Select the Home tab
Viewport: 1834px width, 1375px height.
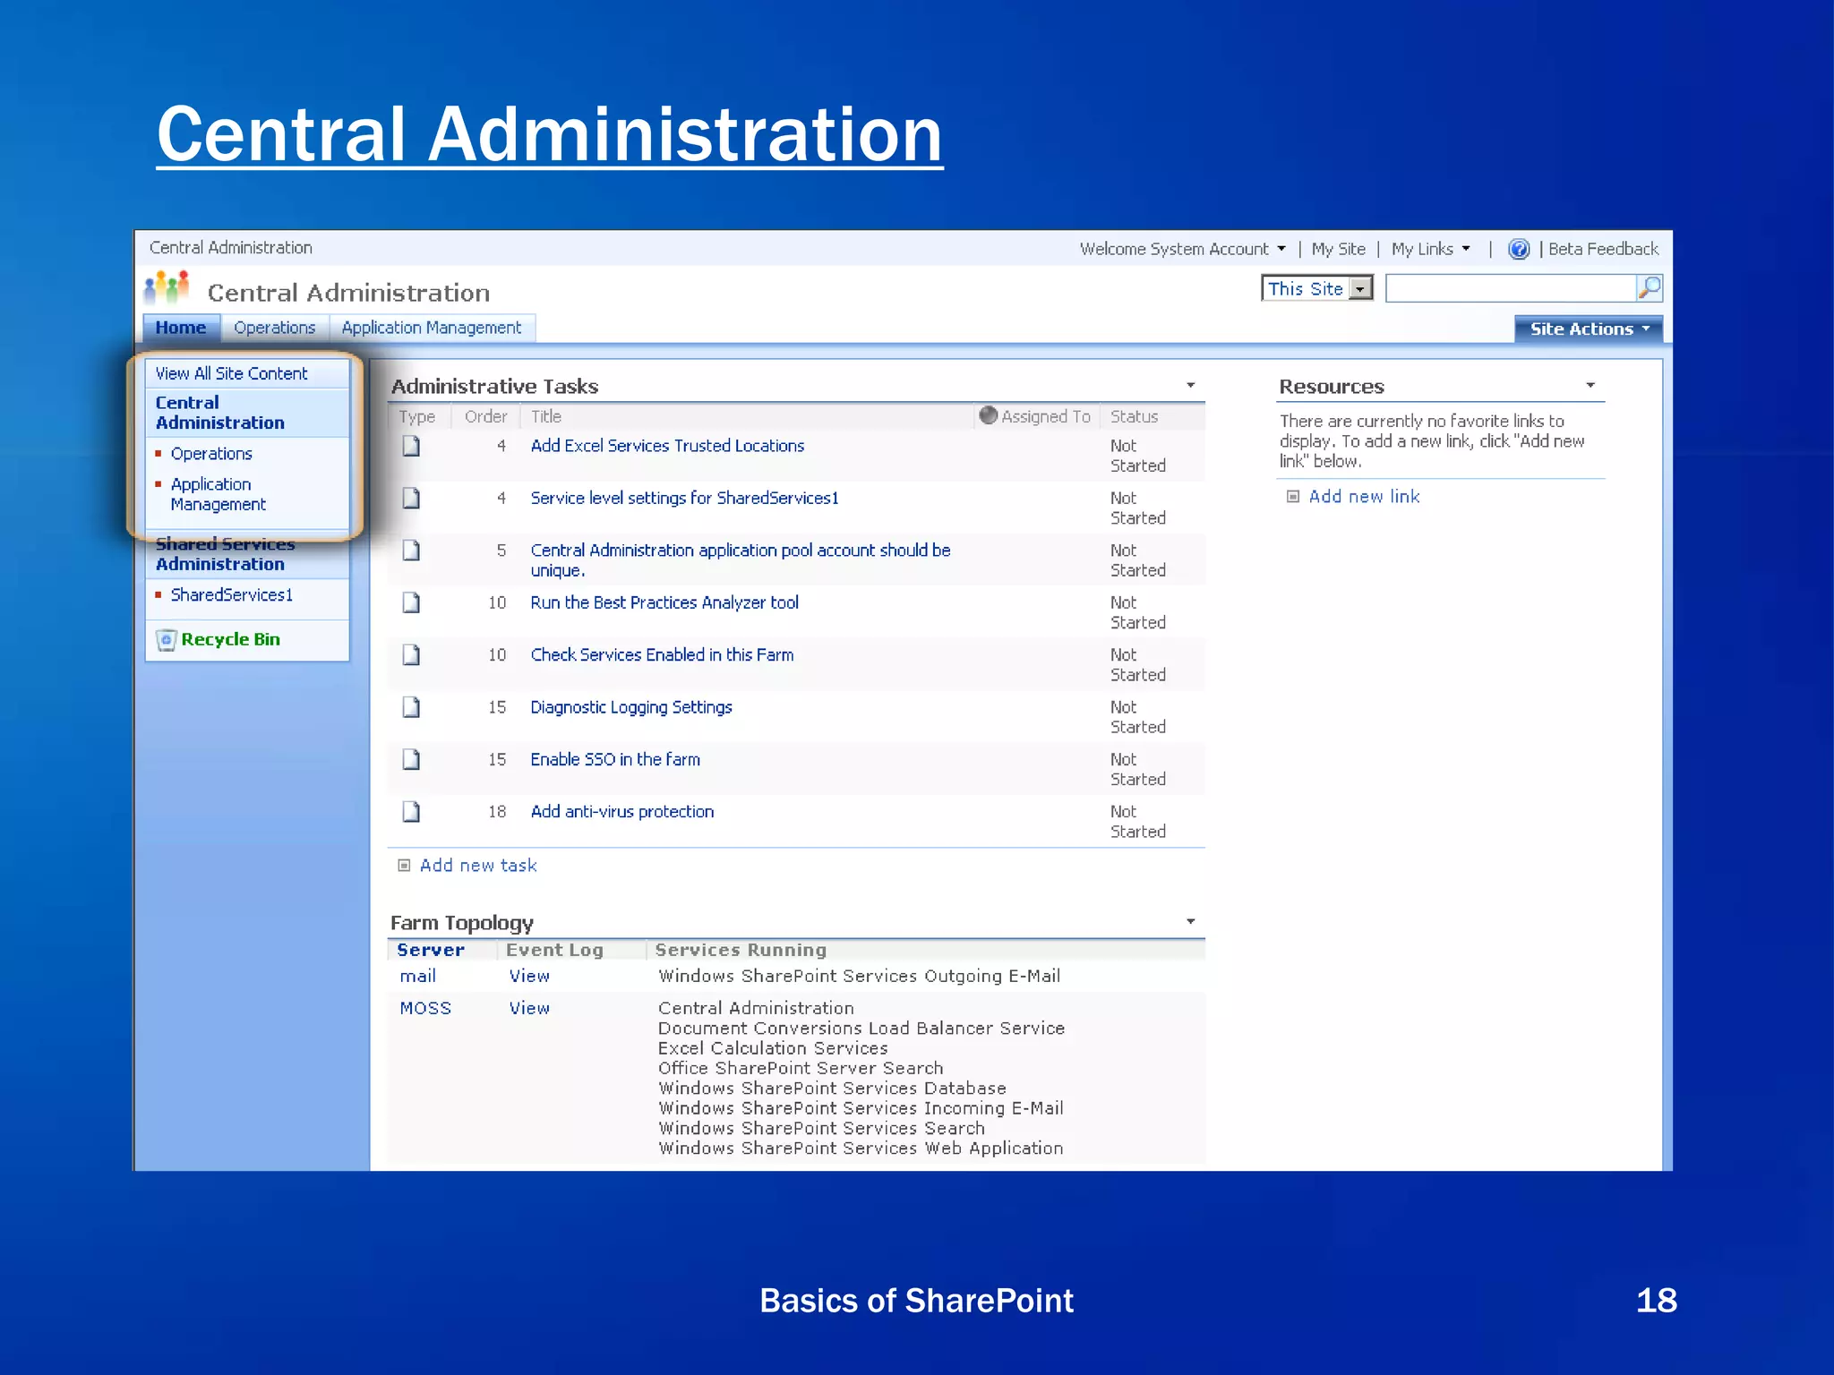pos(181,328)
